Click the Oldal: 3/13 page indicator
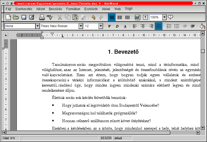The width and height of the screenshot is (207, 142). click(11, 138)
